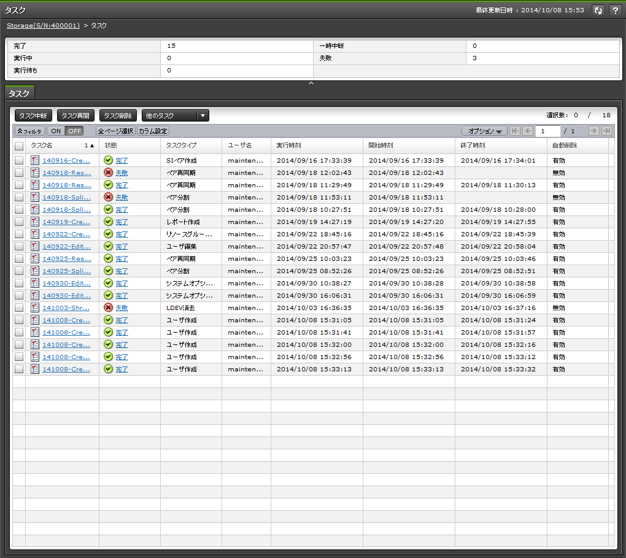Viewport: 626px width, 558px height.
Task: Open help with the question mark icon
Action: click(614, 10)
